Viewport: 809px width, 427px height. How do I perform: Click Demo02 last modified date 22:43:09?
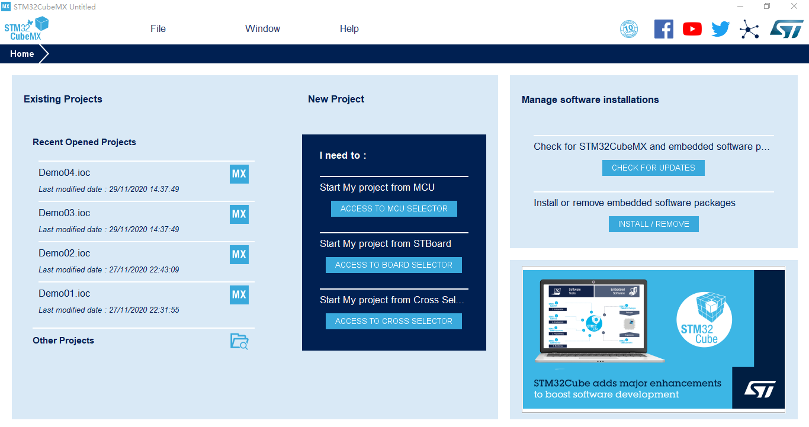109,270
